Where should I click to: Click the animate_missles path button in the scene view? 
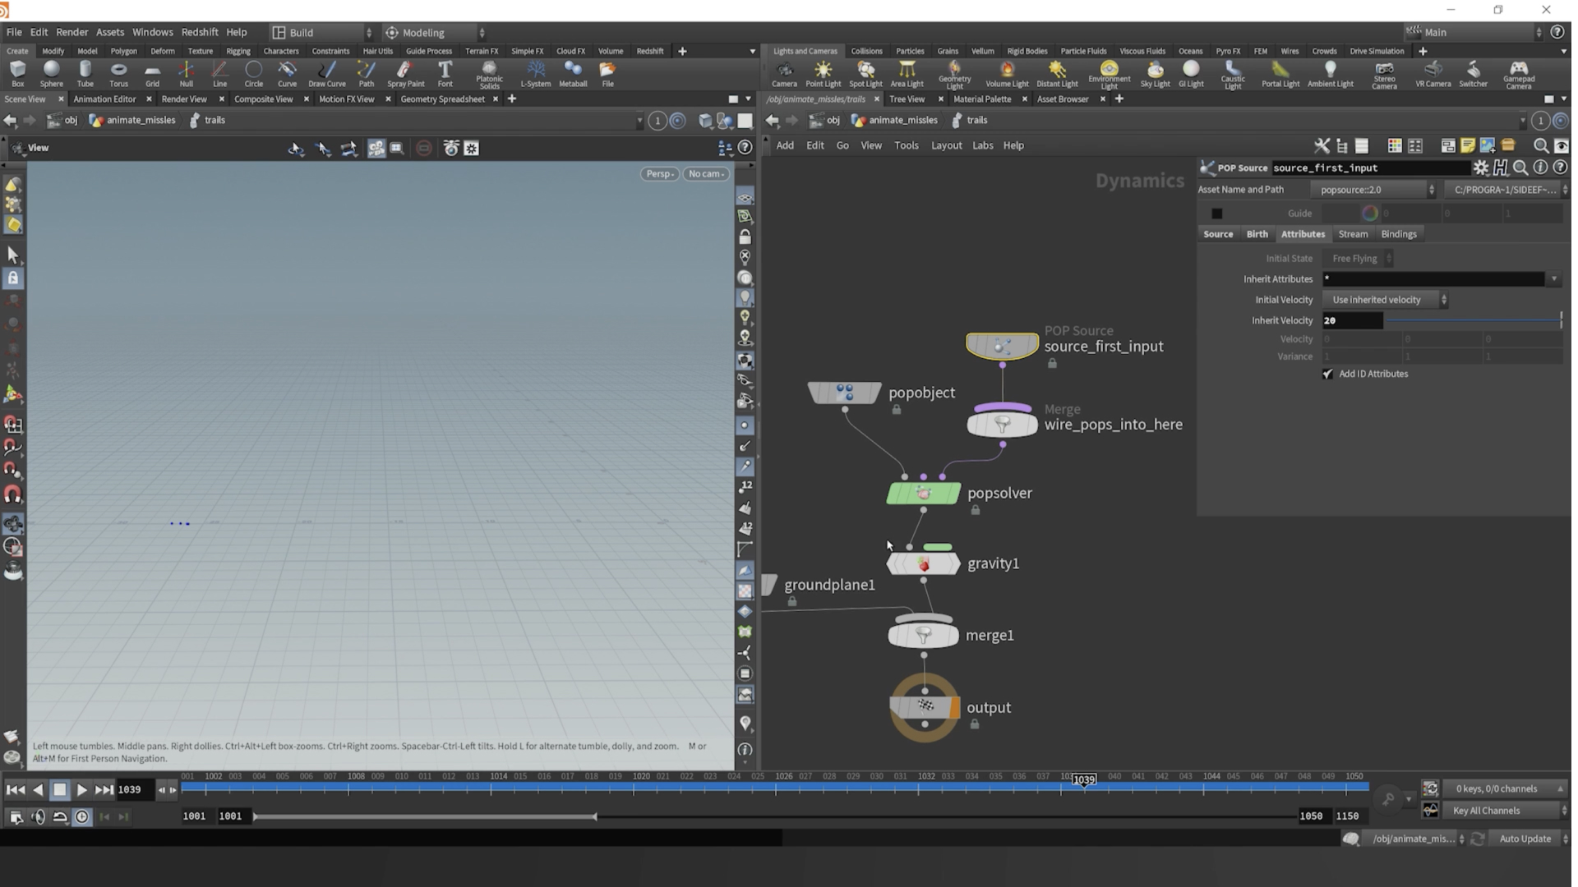tap(132, 120)
